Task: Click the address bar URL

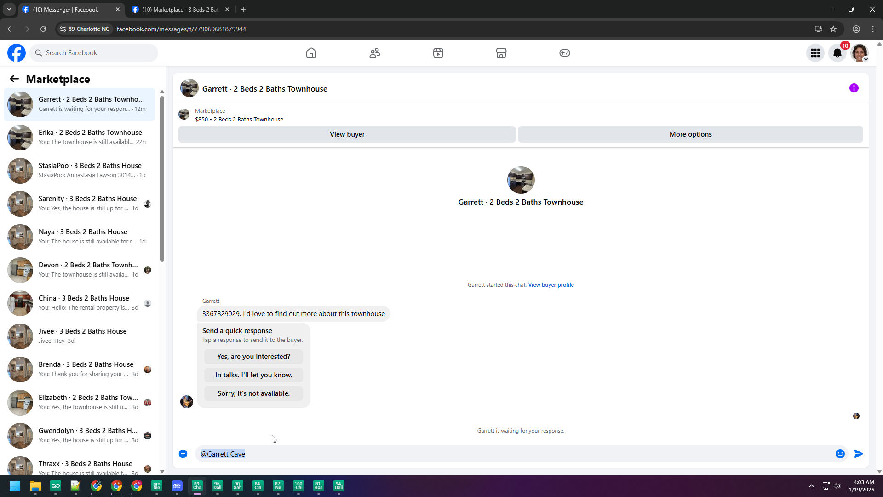Action: pos(181,29)
